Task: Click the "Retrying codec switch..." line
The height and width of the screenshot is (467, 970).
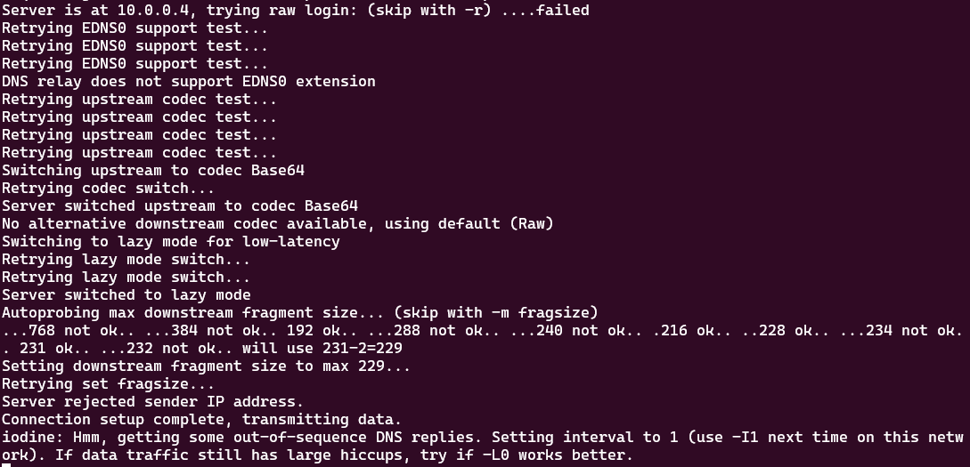Action: point(109,189)
